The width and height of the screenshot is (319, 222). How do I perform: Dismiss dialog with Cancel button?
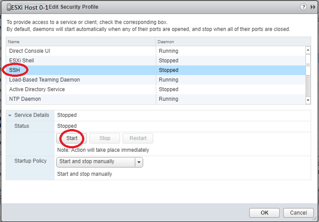[298, 213]
